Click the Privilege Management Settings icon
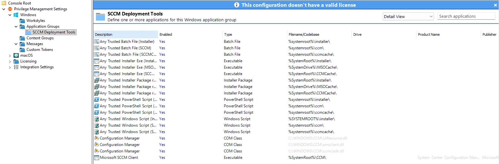Viewport: 499px width, 164px height. [10, 9]
